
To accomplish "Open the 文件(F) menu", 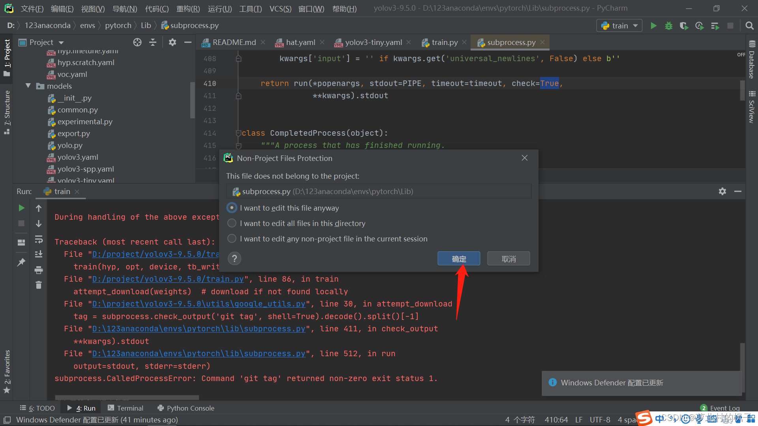I will click(x=32, y=9).
